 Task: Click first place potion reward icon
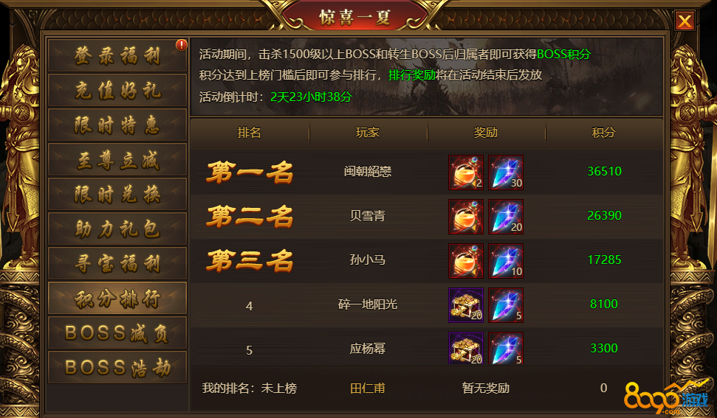[465, 173]
